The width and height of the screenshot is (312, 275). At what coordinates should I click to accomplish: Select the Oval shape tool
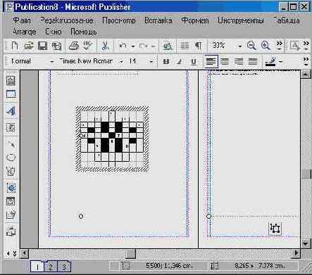coord(11,158)
